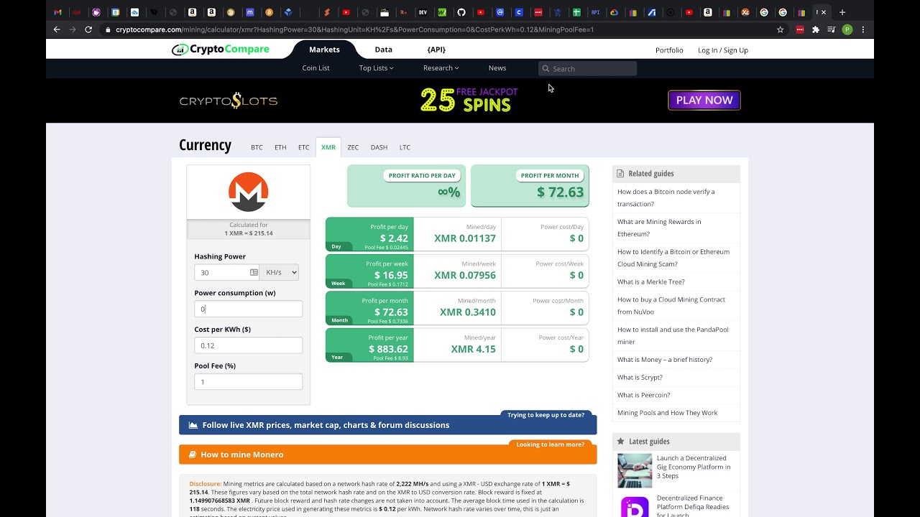Click the search magnifier icon
Image resolution: width=920 pixels, height=517 pixels.
(x=546, y=69)
